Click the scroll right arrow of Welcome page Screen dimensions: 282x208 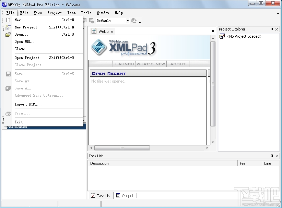tap(207, 148)
